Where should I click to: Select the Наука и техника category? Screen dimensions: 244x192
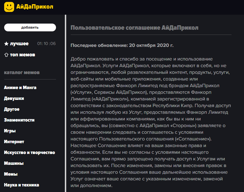(x=21, y=185)
